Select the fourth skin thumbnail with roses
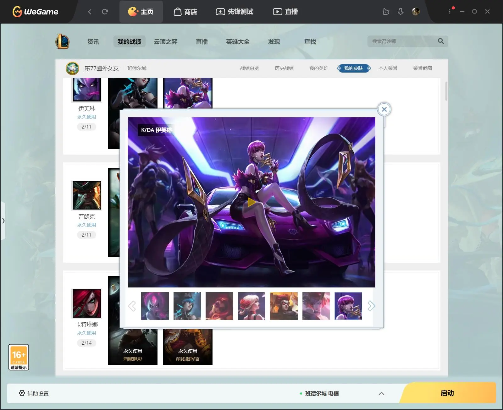This screenshot has height=410, width=503. coord(251,306)
